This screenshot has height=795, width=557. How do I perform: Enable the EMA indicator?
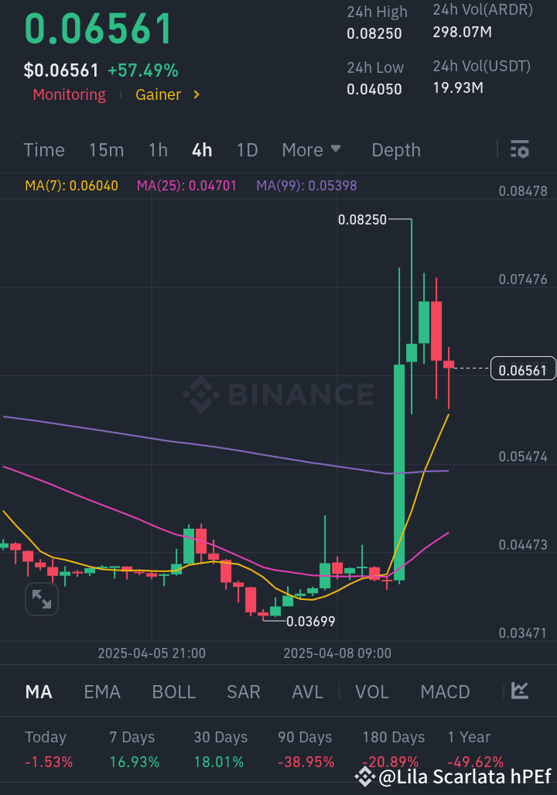click(102, 691)
